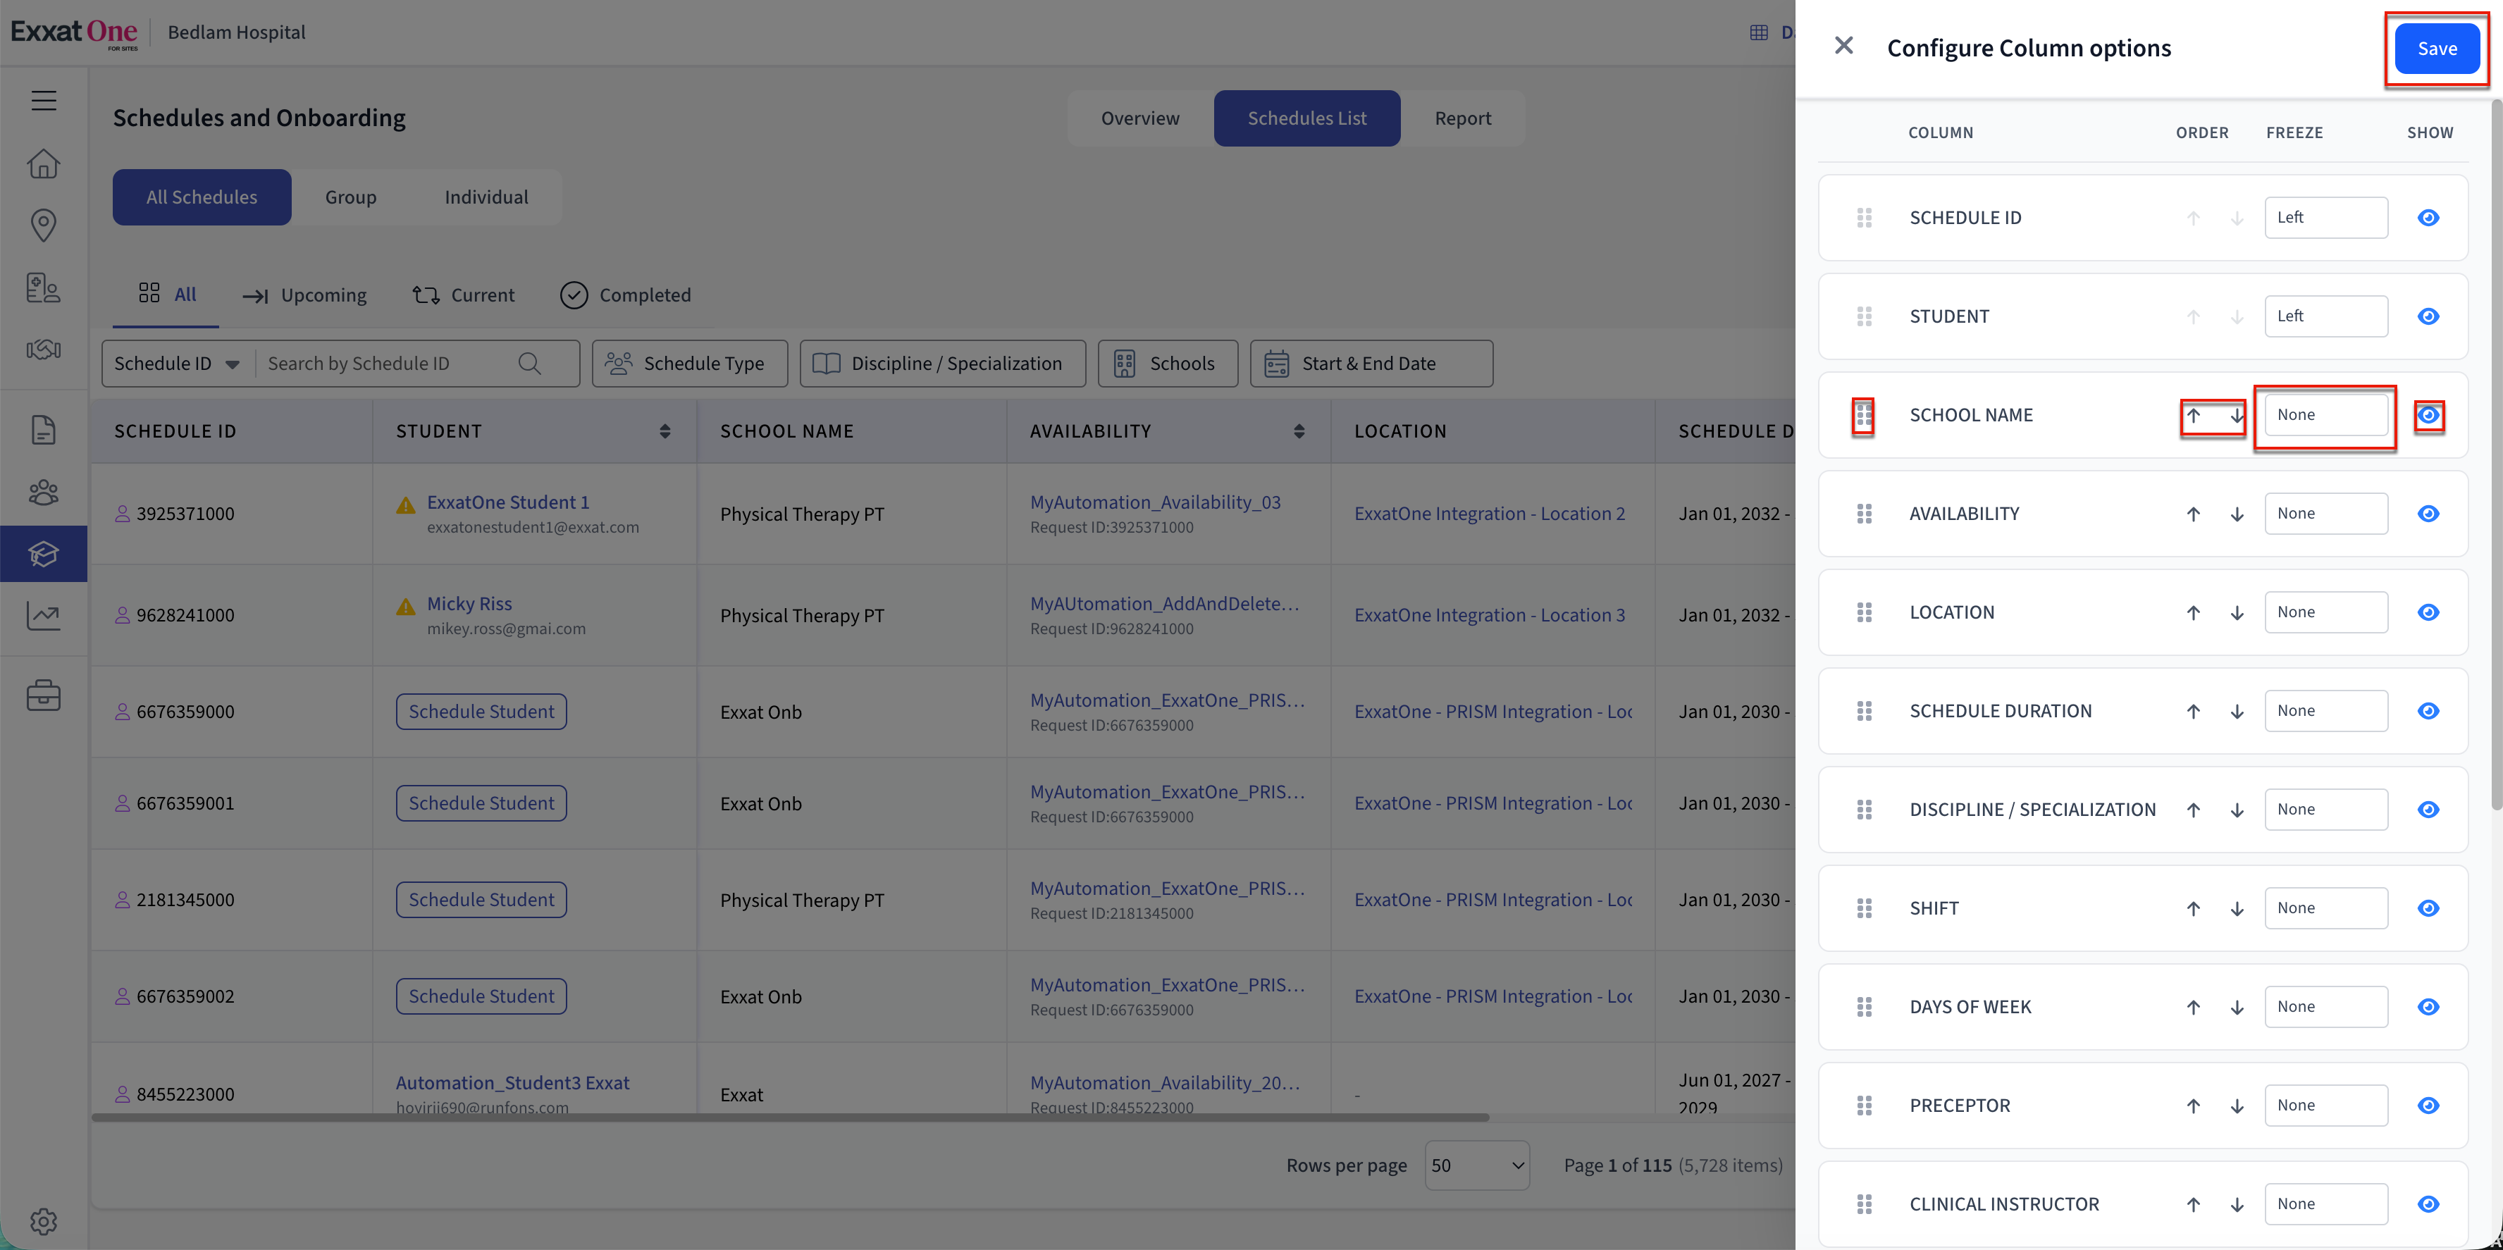Image resolution: width=2503 pixels, height=1250 pixels.
Task: Grab the drag handle for SCHEDULE ID
Action: click(x=1864, y=218)
